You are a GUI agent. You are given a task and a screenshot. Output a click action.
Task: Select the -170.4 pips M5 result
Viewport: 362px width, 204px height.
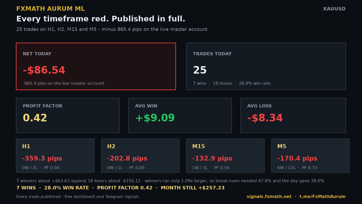297,159
